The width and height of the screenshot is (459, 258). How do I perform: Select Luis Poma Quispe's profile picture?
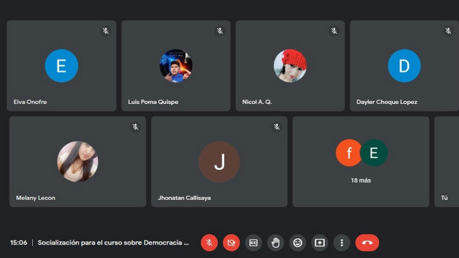(x=176, y=66)
